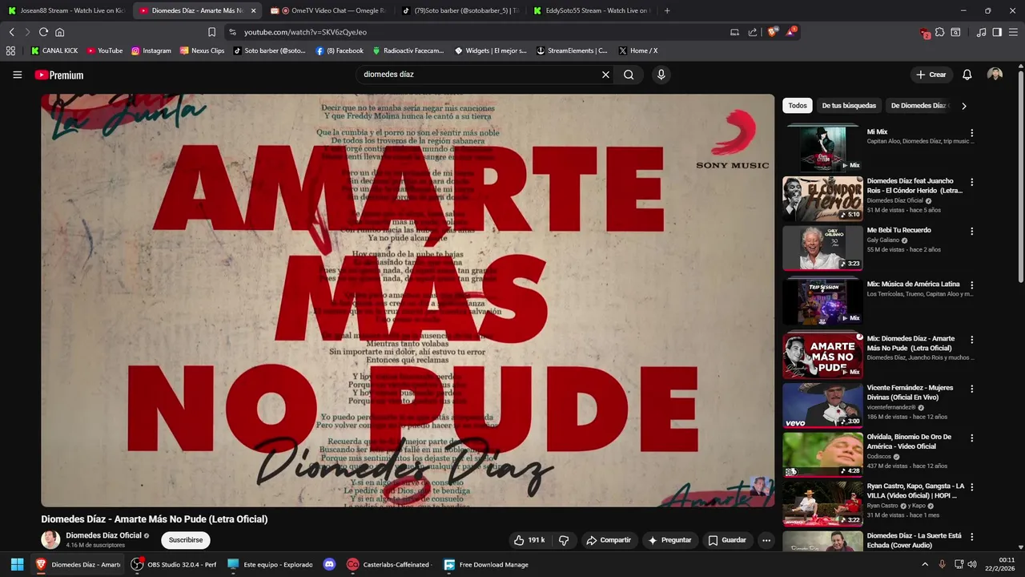Open the Diomedes Díaz channel avatar

(50, 539)
